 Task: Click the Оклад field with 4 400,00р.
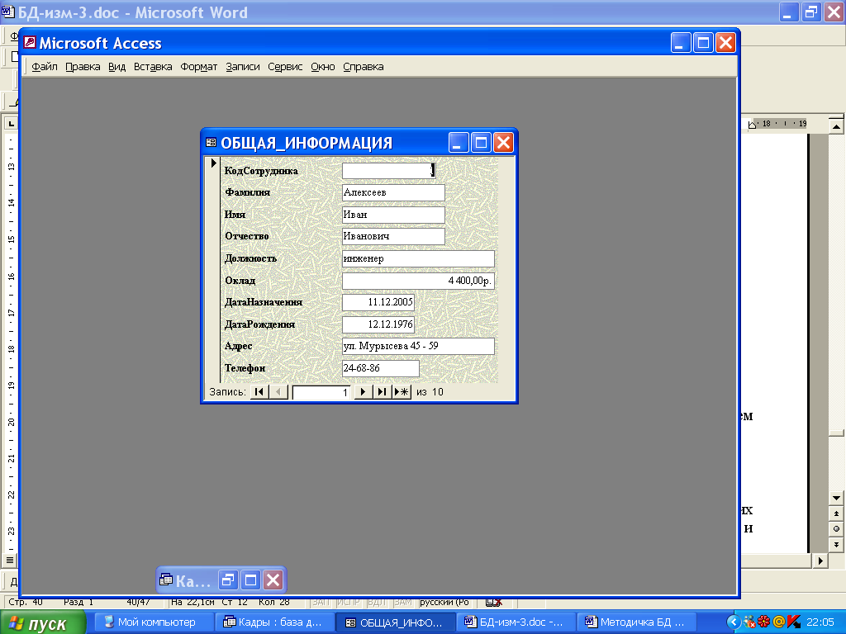coord(418,281)
